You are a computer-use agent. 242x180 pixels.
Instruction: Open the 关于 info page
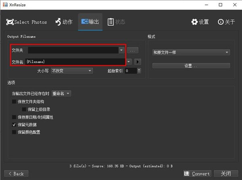(226, 22)
